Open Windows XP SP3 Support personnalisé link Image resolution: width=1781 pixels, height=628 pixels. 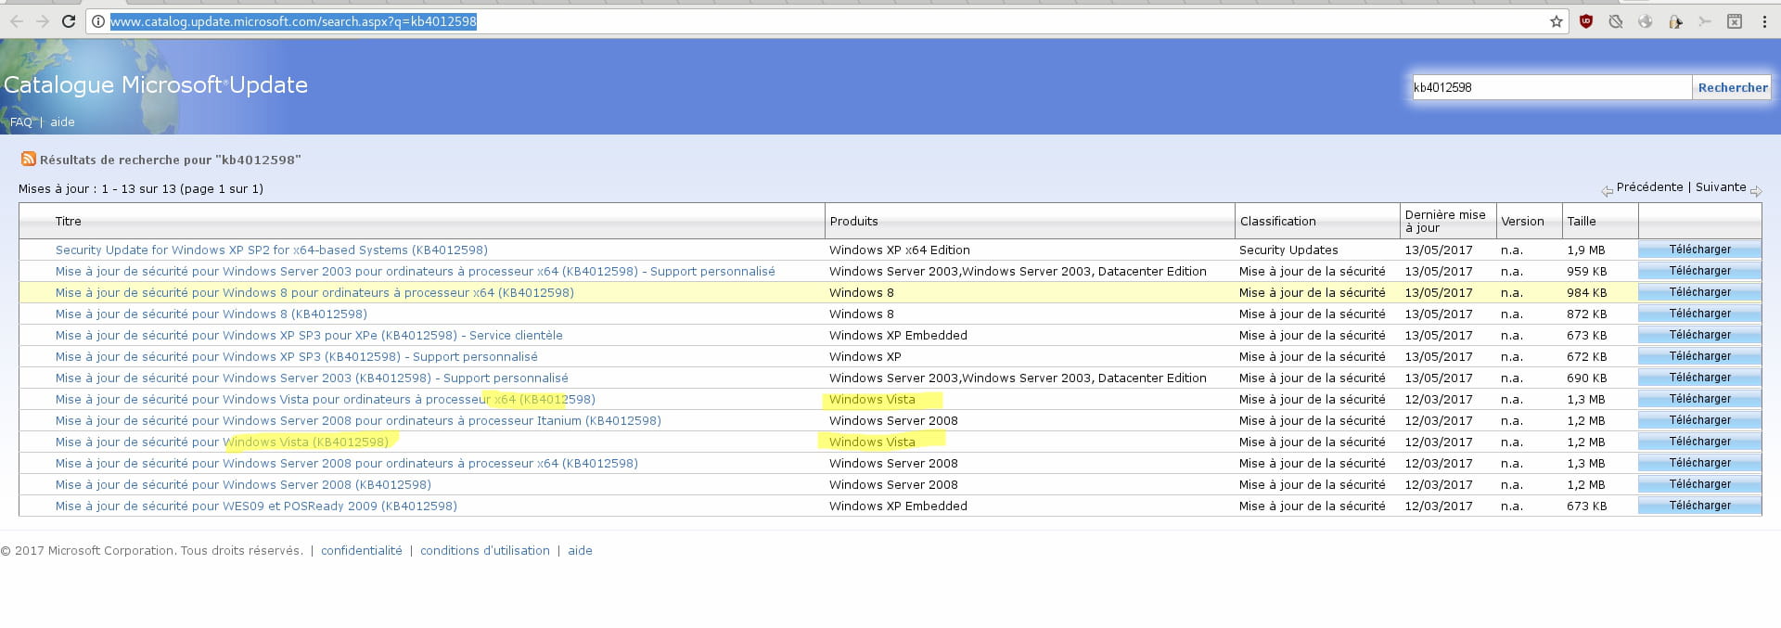click(296, 356)
